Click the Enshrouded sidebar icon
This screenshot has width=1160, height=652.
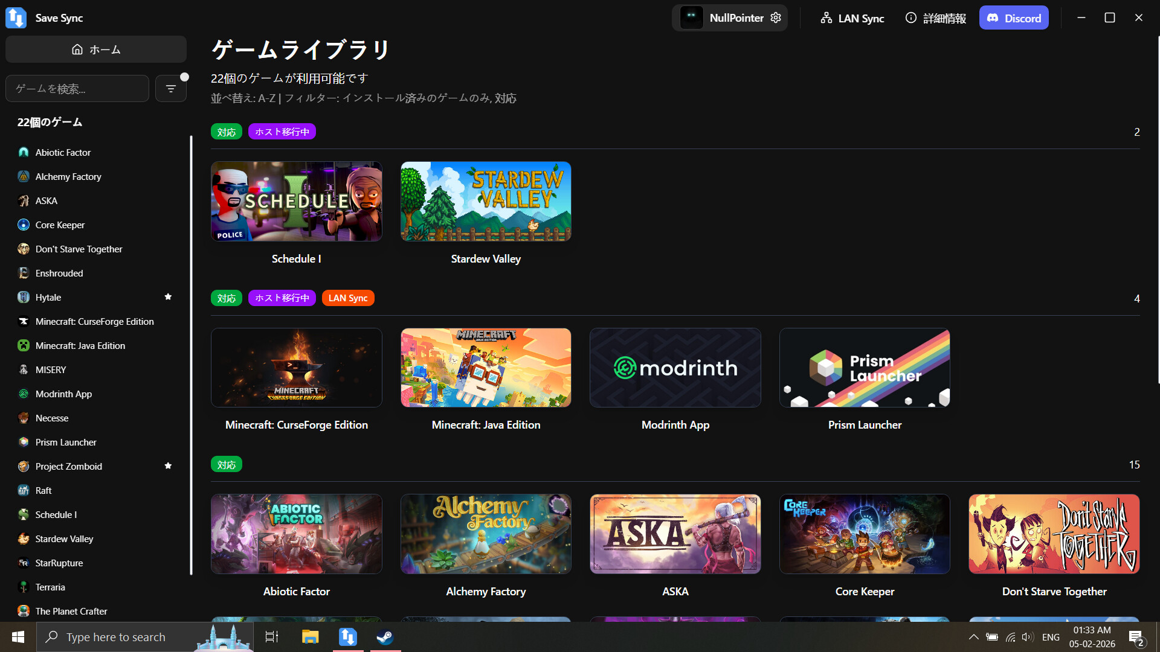[x=24, y=273]
